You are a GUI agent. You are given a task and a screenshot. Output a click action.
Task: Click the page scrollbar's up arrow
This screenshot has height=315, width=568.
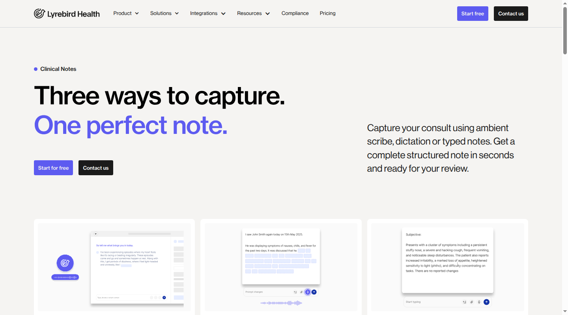click(x=565, y=3)
